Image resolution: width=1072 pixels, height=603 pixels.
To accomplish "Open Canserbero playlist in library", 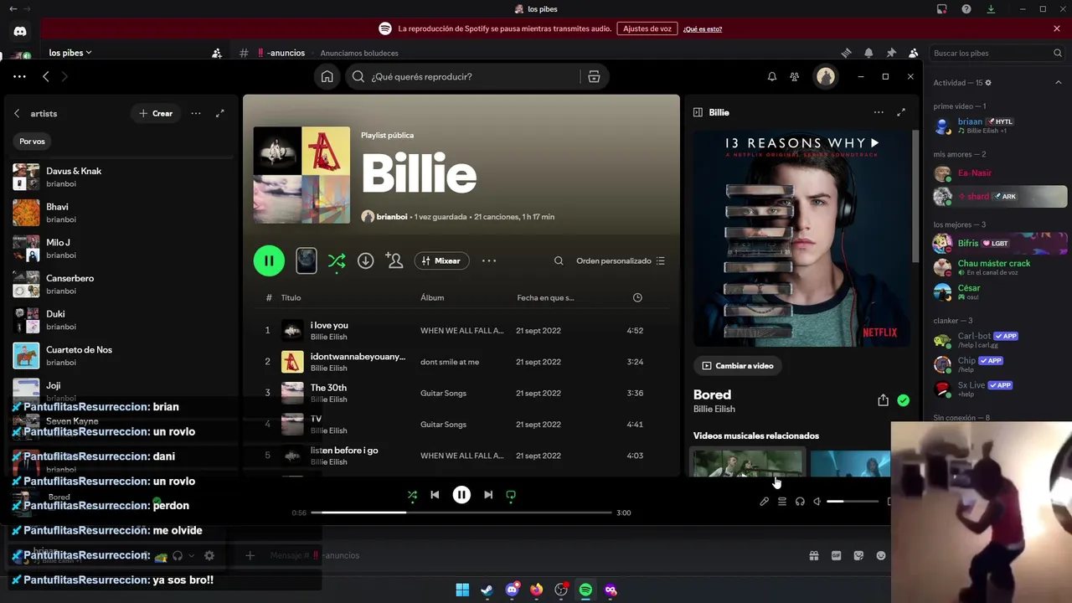I will [x=121, y=284].
